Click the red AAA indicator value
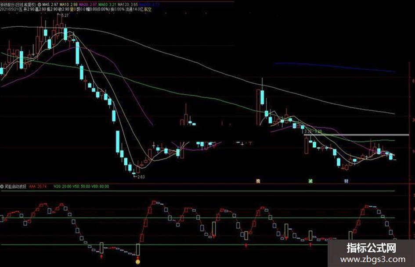This screenshot has width=415, height=267. point(38,186)
